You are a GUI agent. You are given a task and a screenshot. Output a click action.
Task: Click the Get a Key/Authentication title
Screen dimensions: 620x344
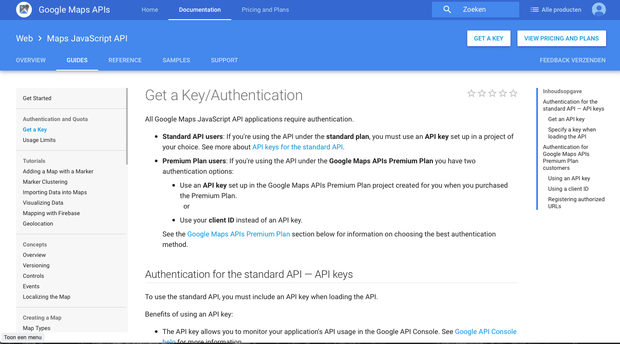[224, 95]
